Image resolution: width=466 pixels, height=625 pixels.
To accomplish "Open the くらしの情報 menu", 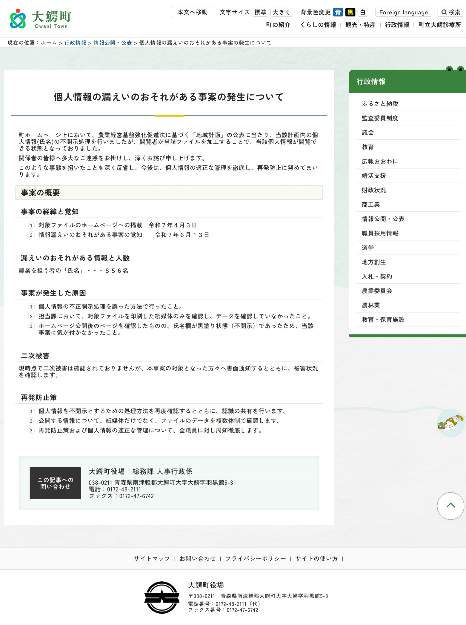I will (x=318, y=25).
